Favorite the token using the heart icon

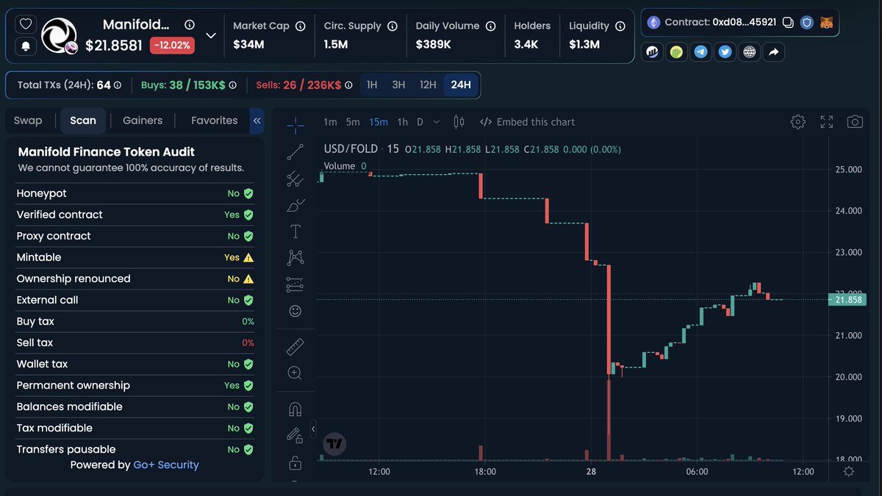pos(26,24)
